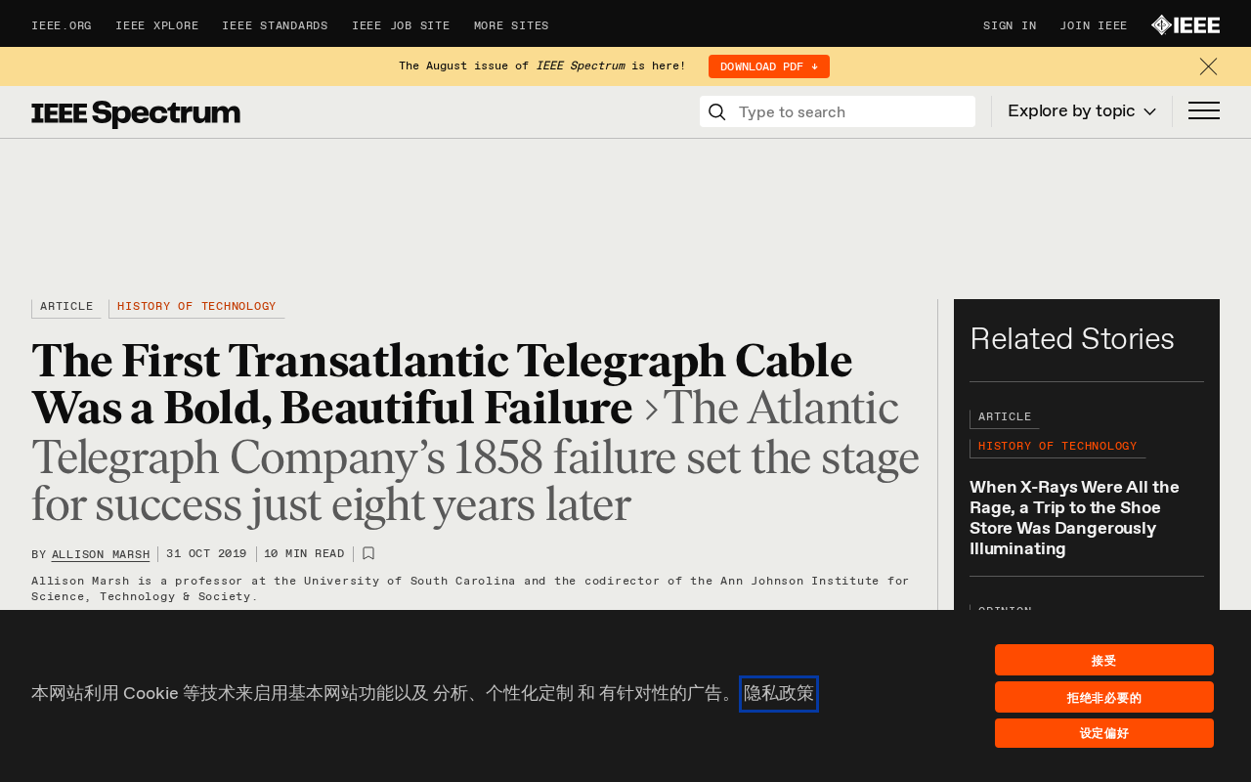Expand Explore by topic dropdown
This screenshot has height=782, width=1251.
click(x=1082, y=111)
